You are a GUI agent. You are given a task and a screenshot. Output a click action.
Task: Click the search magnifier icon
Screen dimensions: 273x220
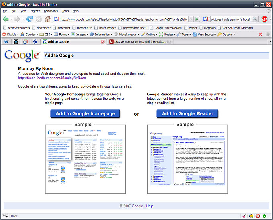click(x=255, y=19)
